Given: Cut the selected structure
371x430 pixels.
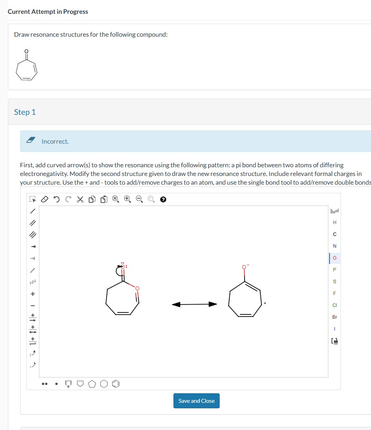Looking at the screenshot, I should click(79, 199).
